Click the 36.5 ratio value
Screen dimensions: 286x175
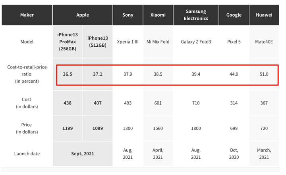pos(68,74)
